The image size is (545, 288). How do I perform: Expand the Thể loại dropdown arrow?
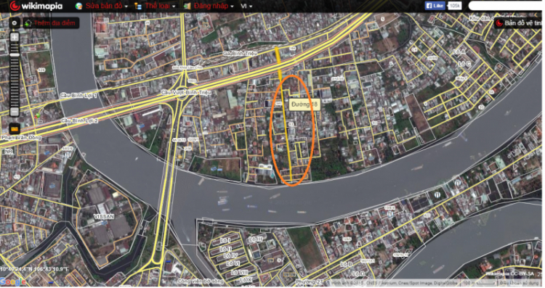point(174,7)
